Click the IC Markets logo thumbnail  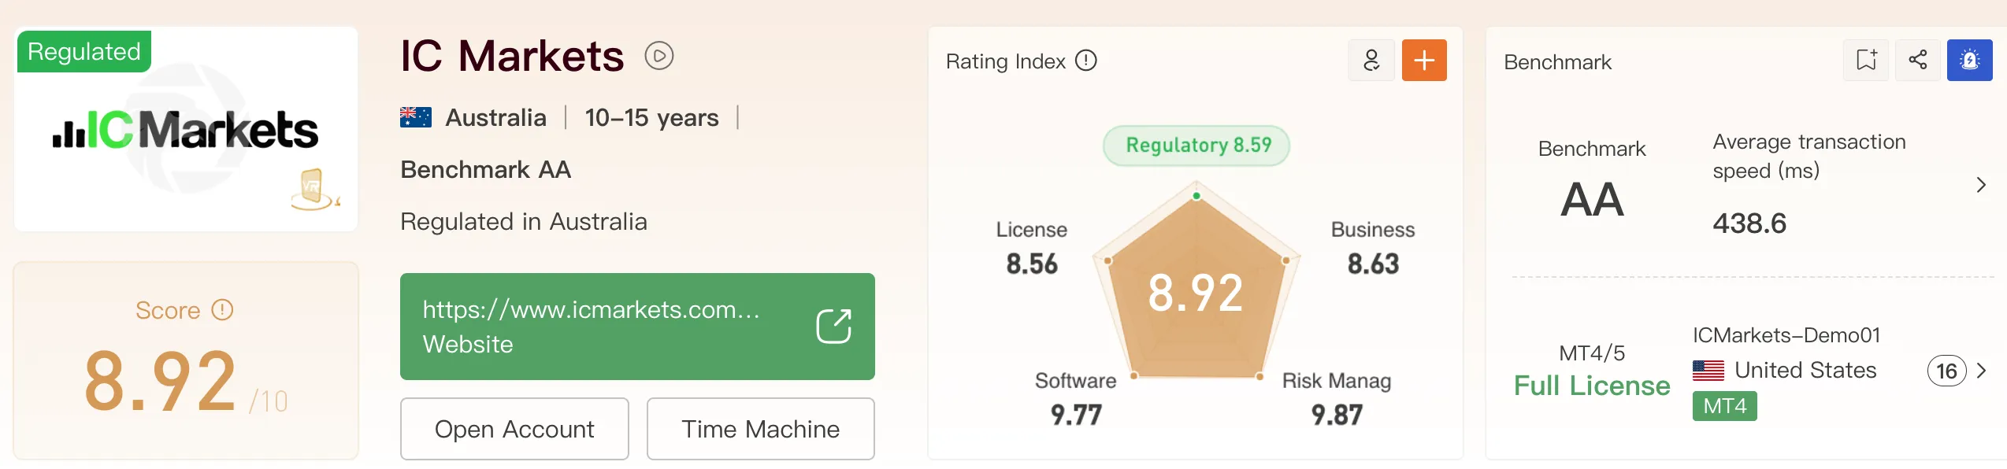click(x=186, y=130)
